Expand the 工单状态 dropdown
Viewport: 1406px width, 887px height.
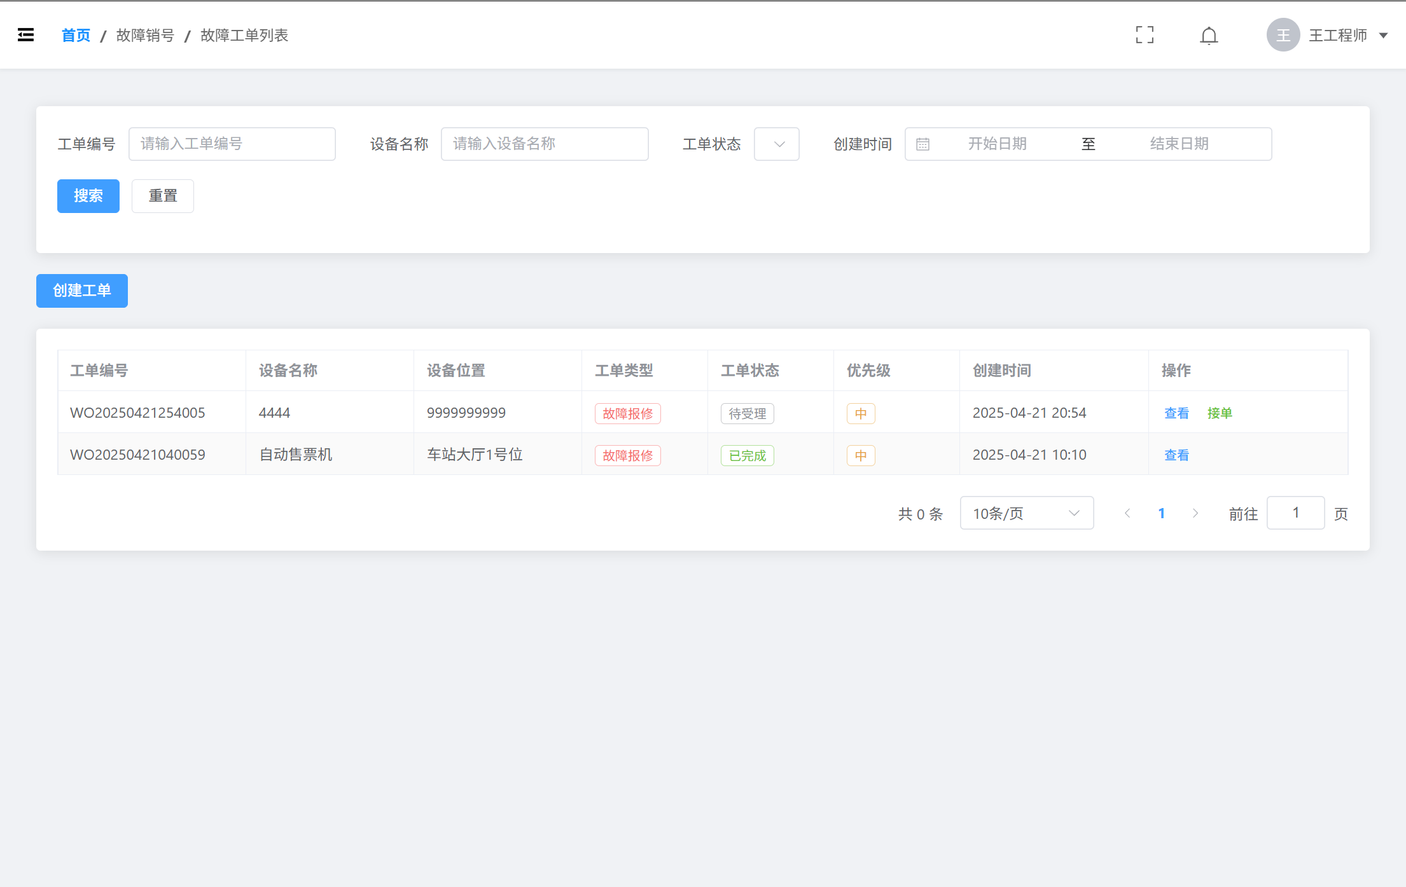coord(776,144)
